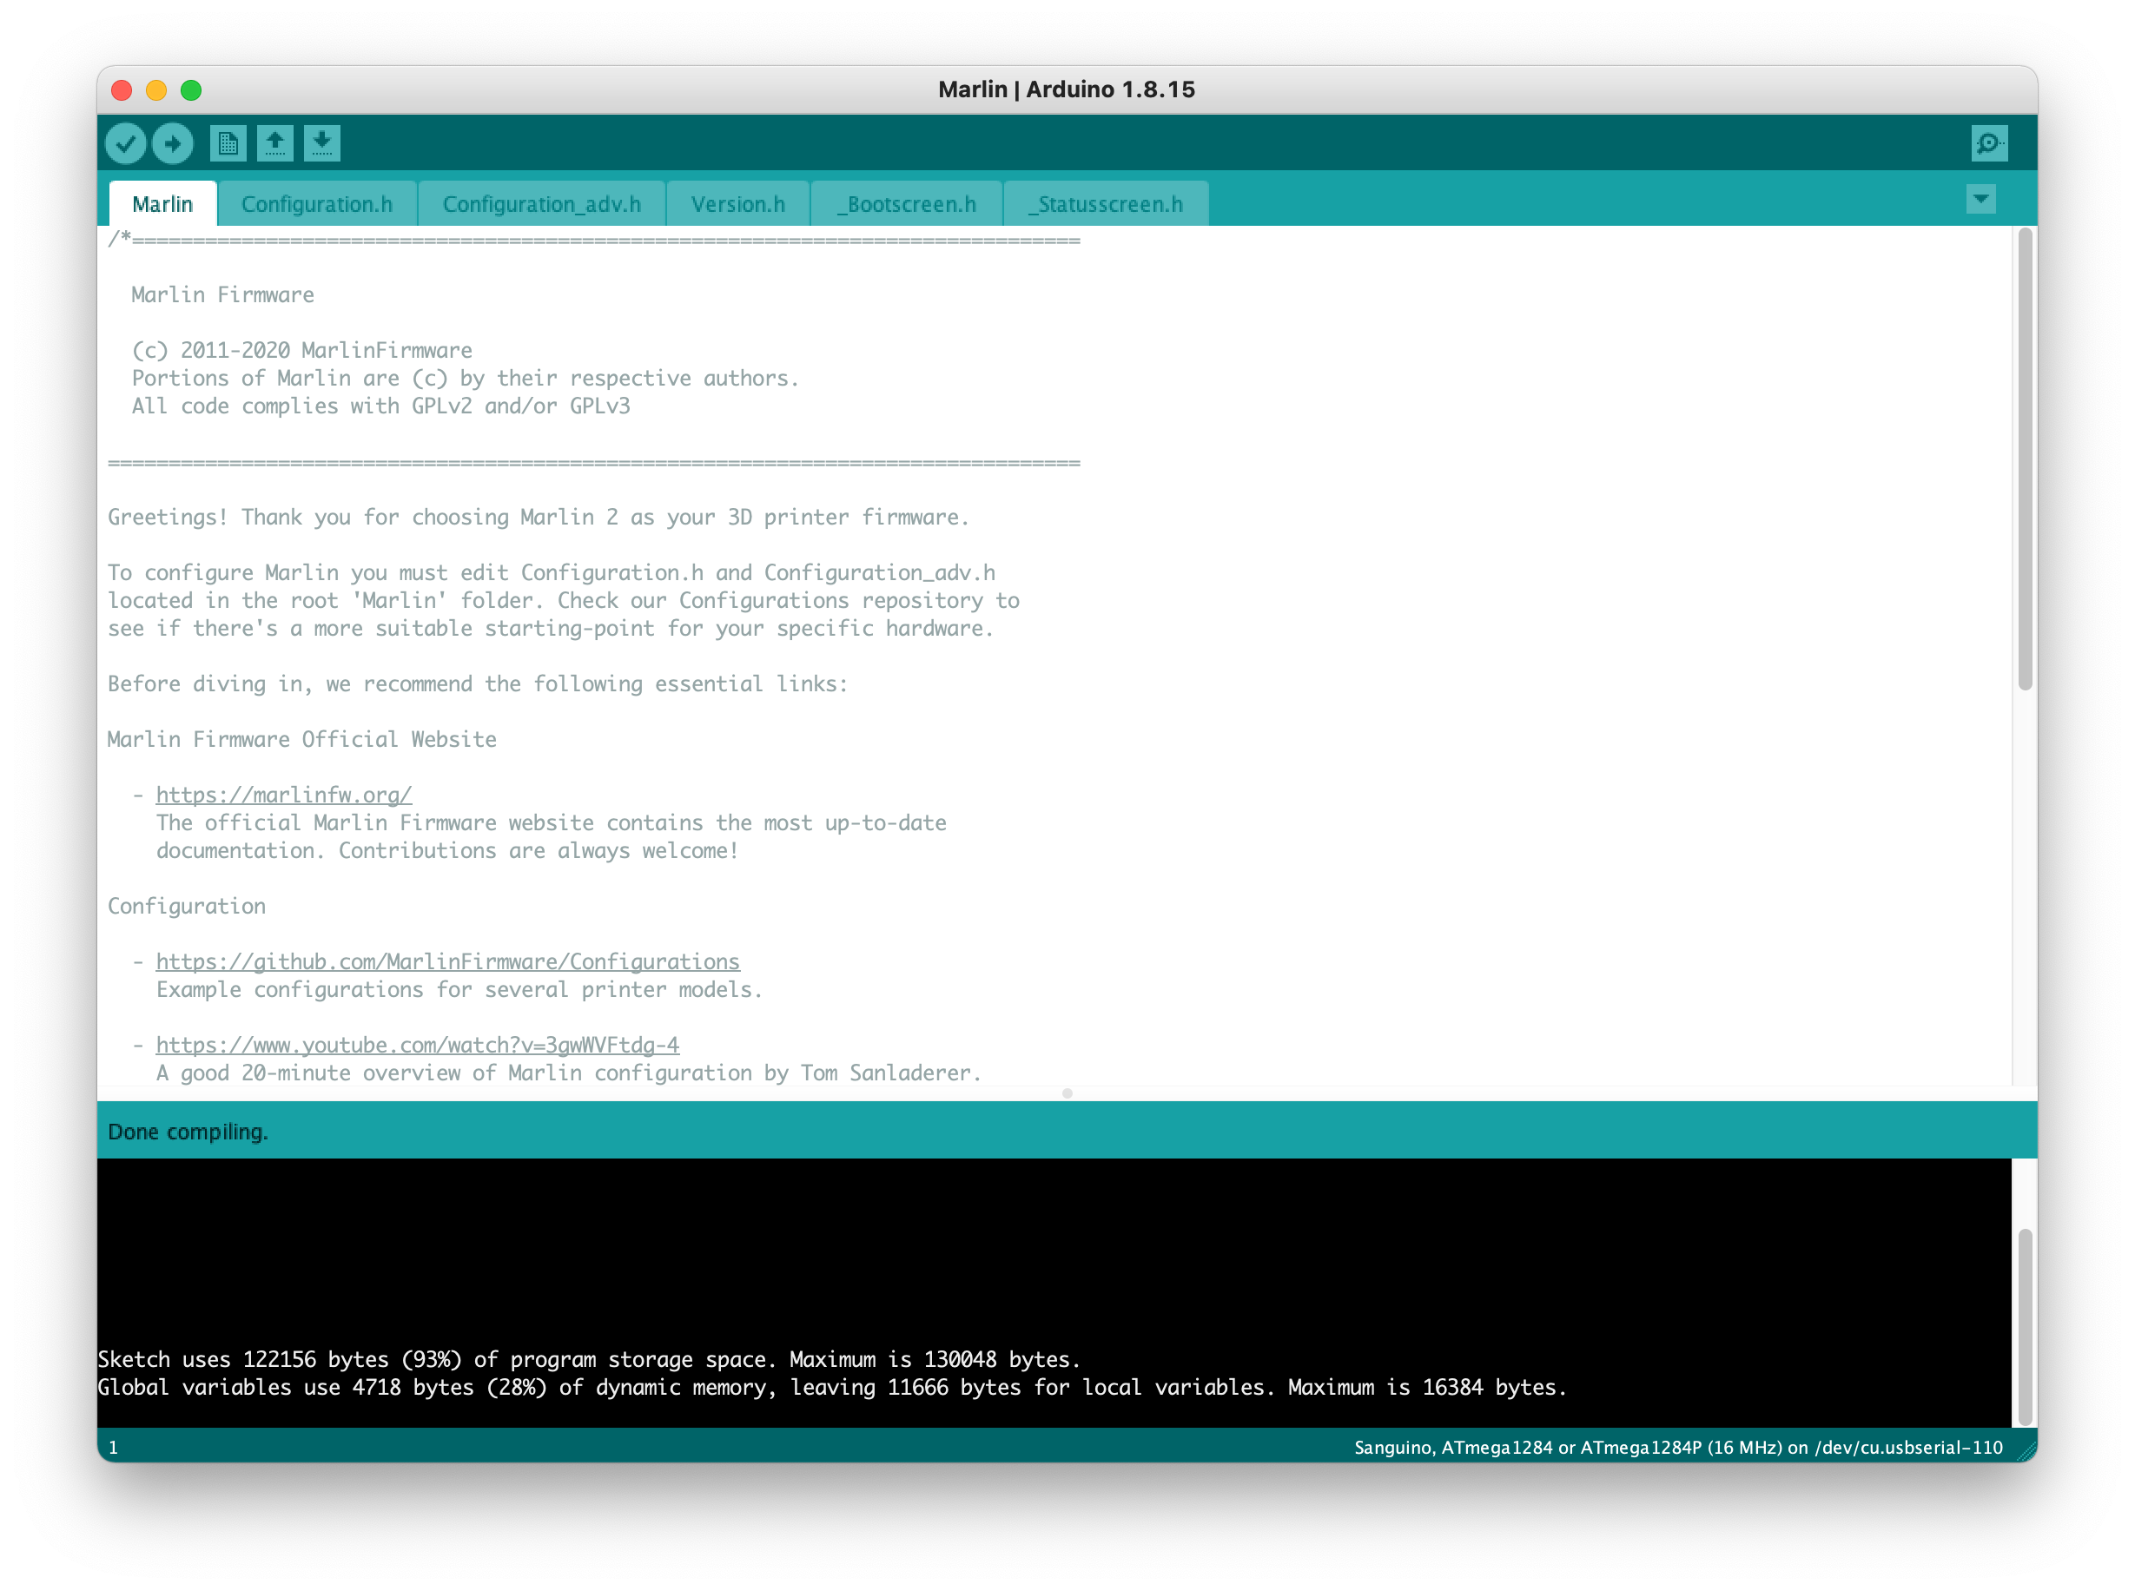Open a sketch via up-arrow icon
2135x1591 pixels.
274,143
